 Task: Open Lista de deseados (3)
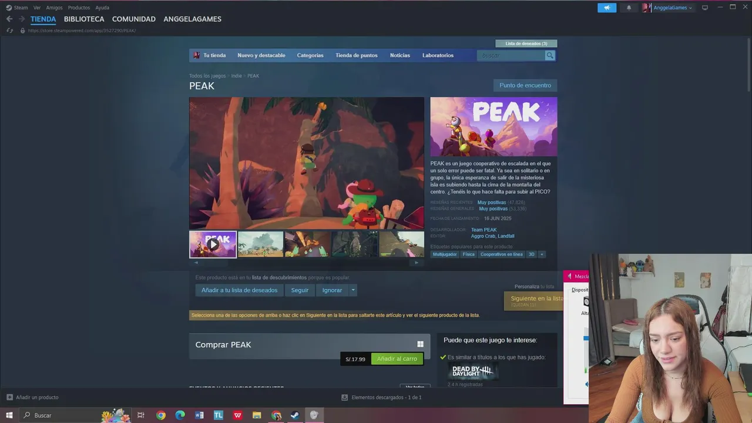click(x=526, y=43)
